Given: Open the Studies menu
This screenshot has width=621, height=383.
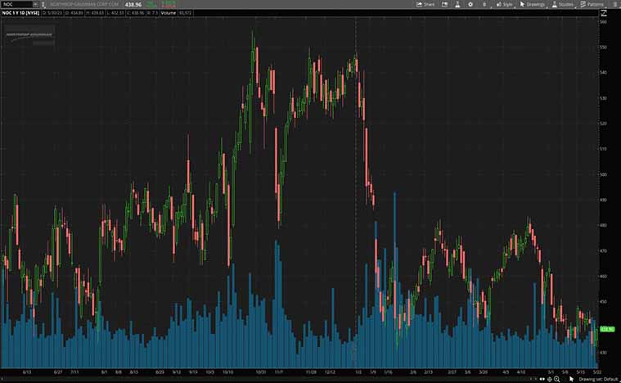Looking at the screenshot, I should pos(562,4).
